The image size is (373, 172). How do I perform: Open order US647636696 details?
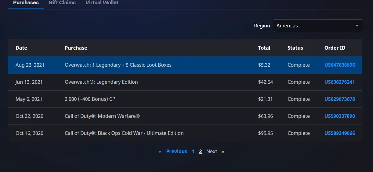(340, 65)
